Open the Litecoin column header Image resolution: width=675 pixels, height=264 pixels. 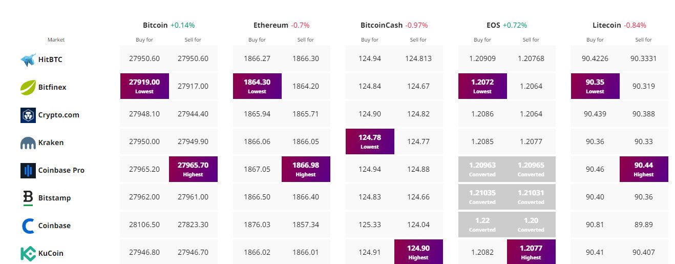click(606, 25)
